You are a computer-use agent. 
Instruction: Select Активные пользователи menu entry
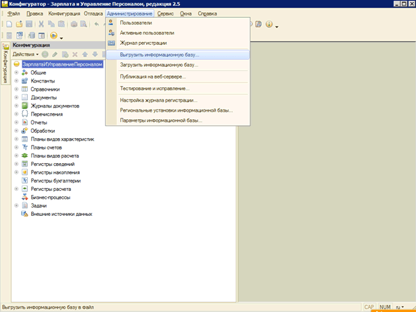178,33
